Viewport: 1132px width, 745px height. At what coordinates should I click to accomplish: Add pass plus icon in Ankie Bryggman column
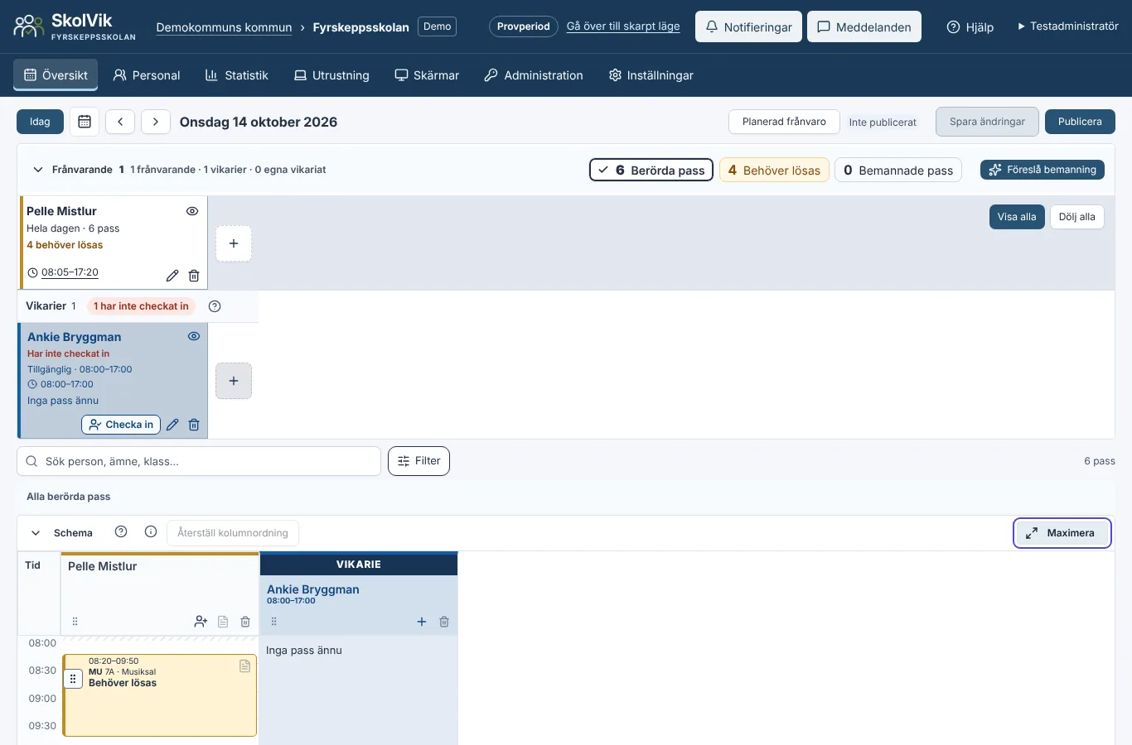coord(422,622)
